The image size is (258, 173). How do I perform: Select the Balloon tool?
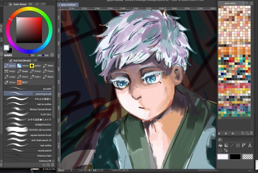coord(220,151)
